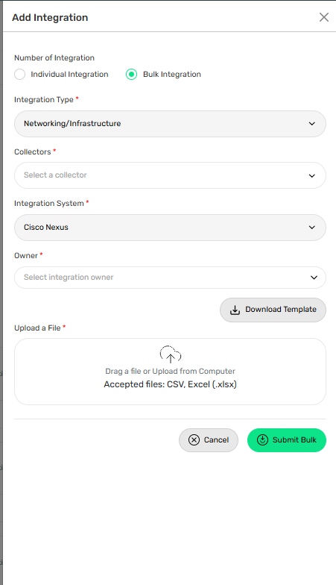Click the Download Template button label

coord(281,309)
